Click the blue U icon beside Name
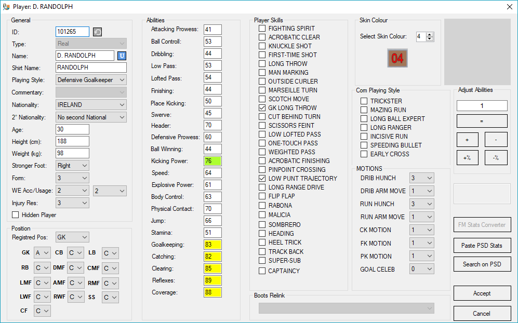The height and width of the screenshot is (323, 518). coord(122,56)
